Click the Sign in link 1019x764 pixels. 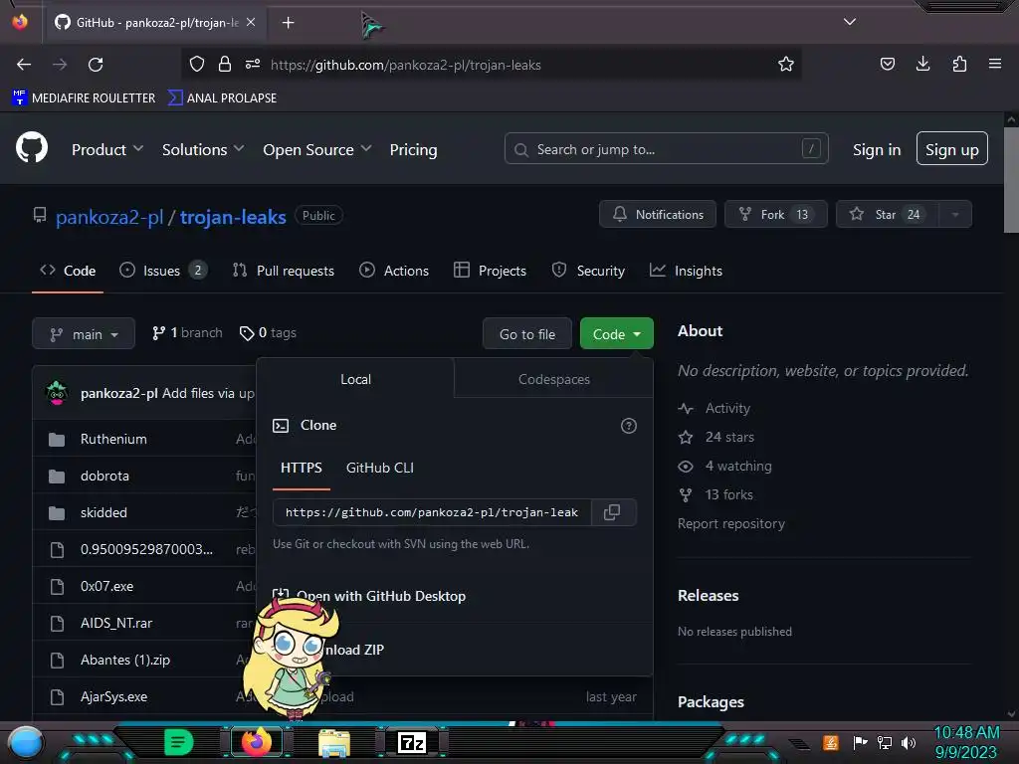(876, 149)
